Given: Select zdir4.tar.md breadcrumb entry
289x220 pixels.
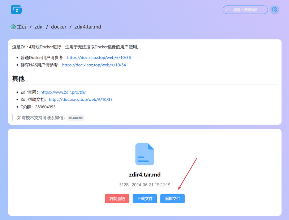Looking at the screenshot, I should pyautogui.click(x=88, y=27).
